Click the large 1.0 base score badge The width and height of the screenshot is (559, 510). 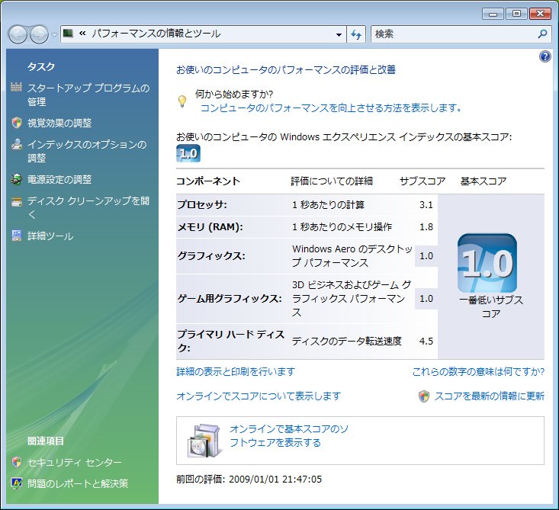coord(487,263)
